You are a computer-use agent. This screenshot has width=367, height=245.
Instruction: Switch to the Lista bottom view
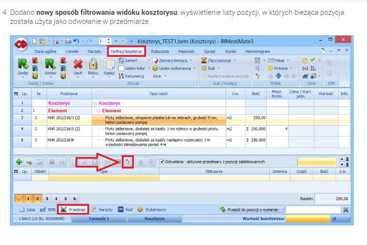pyautogui.click(x=27, y=210)
